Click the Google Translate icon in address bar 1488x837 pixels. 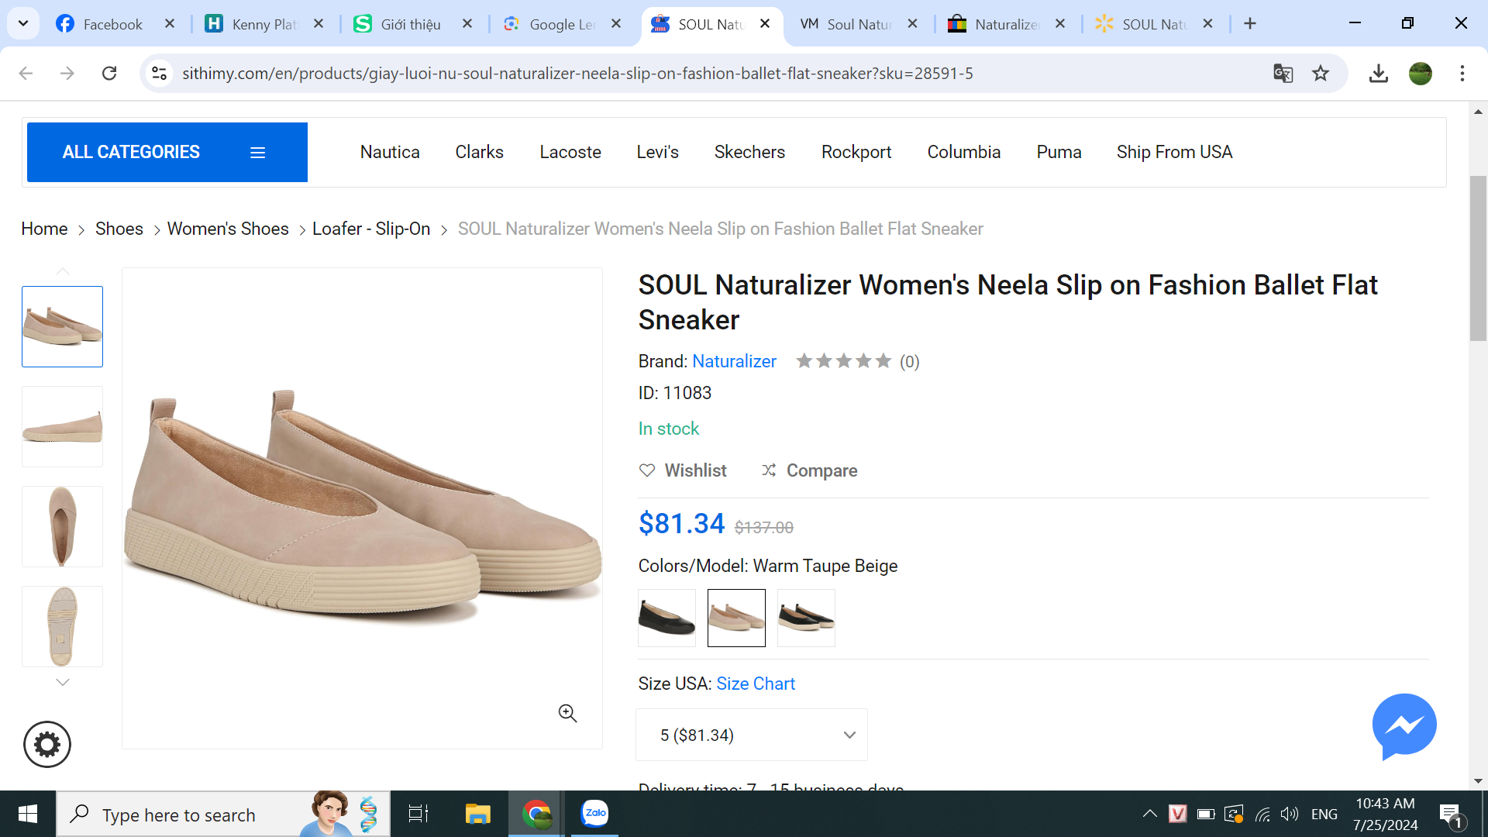click(x=1283, y=74)
